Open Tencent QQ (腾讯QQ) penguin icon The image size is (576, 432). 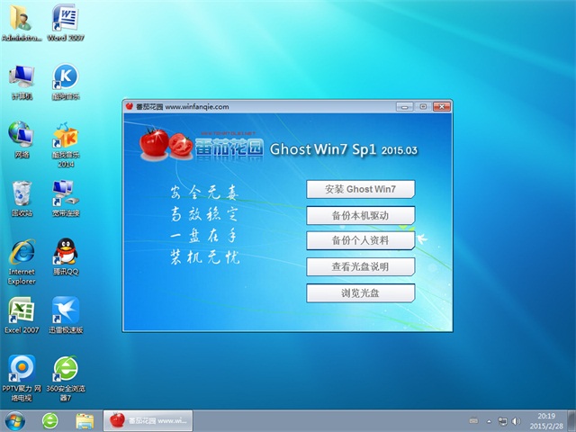pos(65,255)
